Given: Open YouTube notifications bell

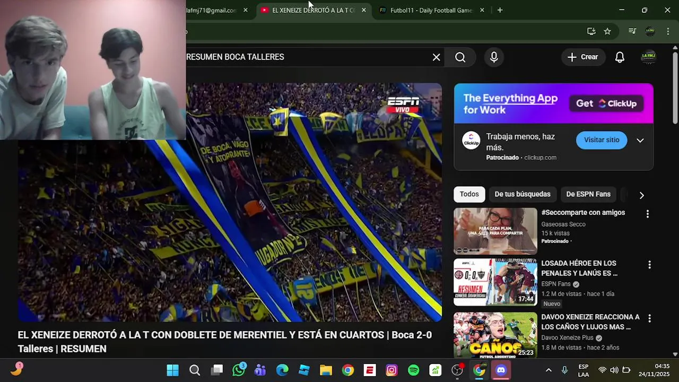Looking at the screenshot, I should click(x=620, y=57).
